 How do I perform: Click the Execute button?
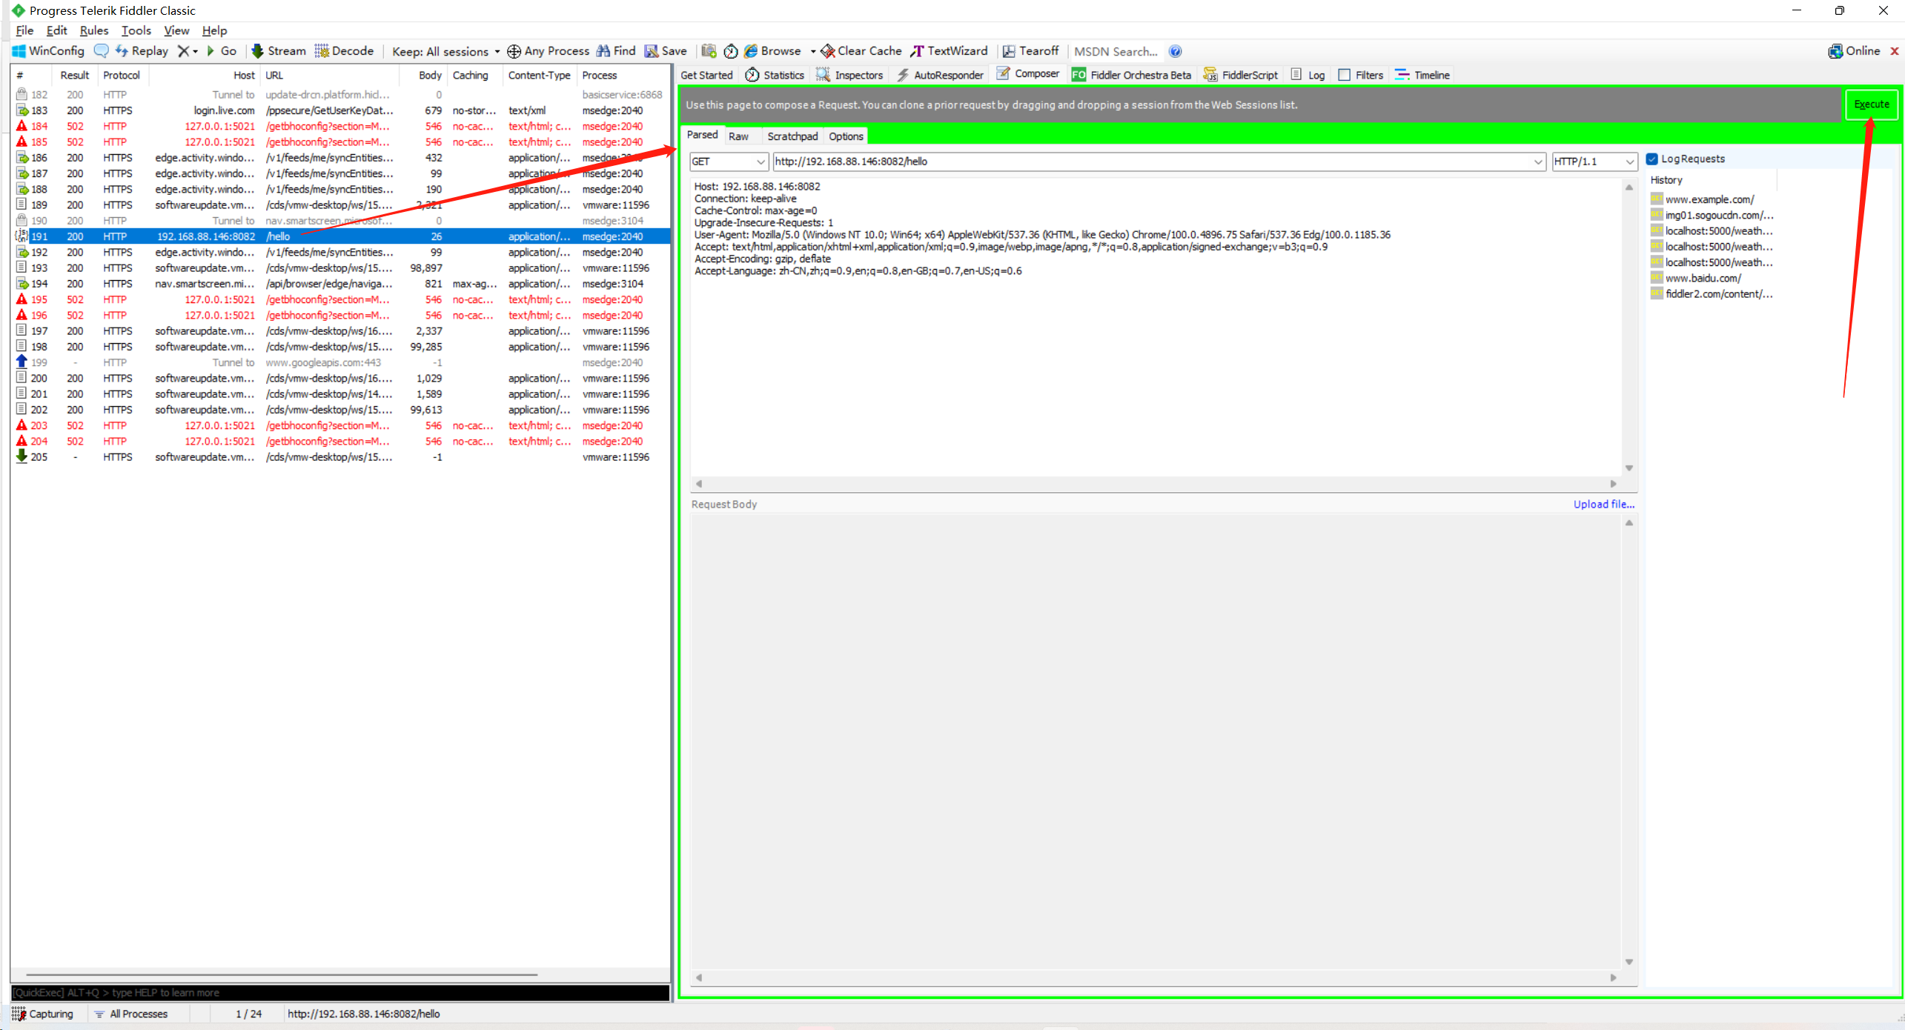(1872, 104)
